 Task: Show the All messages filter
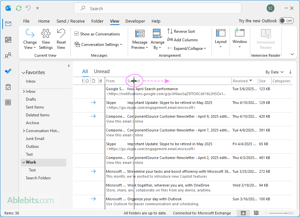click(x=85, y=71)
